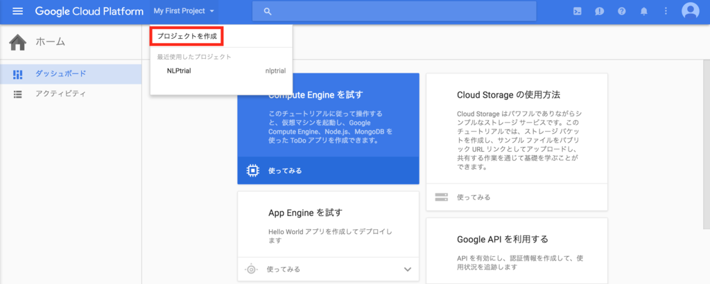710x284 pixels.
Task: Click the ホーム home icon
Action: 17,42
